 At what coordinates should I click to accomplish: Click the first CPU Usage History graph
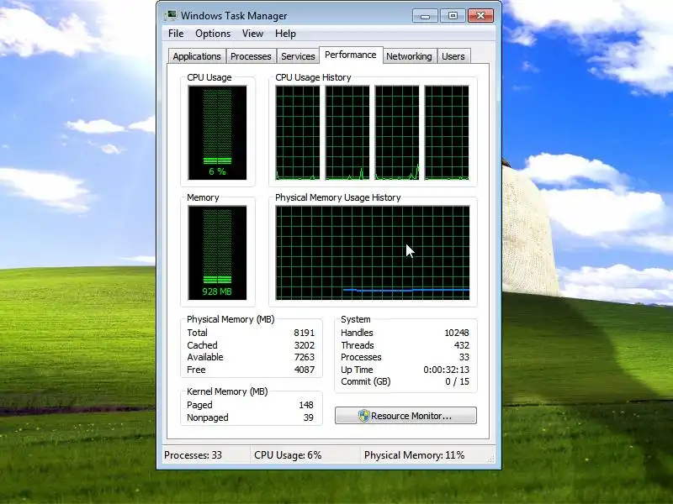(x=298, y=133)
